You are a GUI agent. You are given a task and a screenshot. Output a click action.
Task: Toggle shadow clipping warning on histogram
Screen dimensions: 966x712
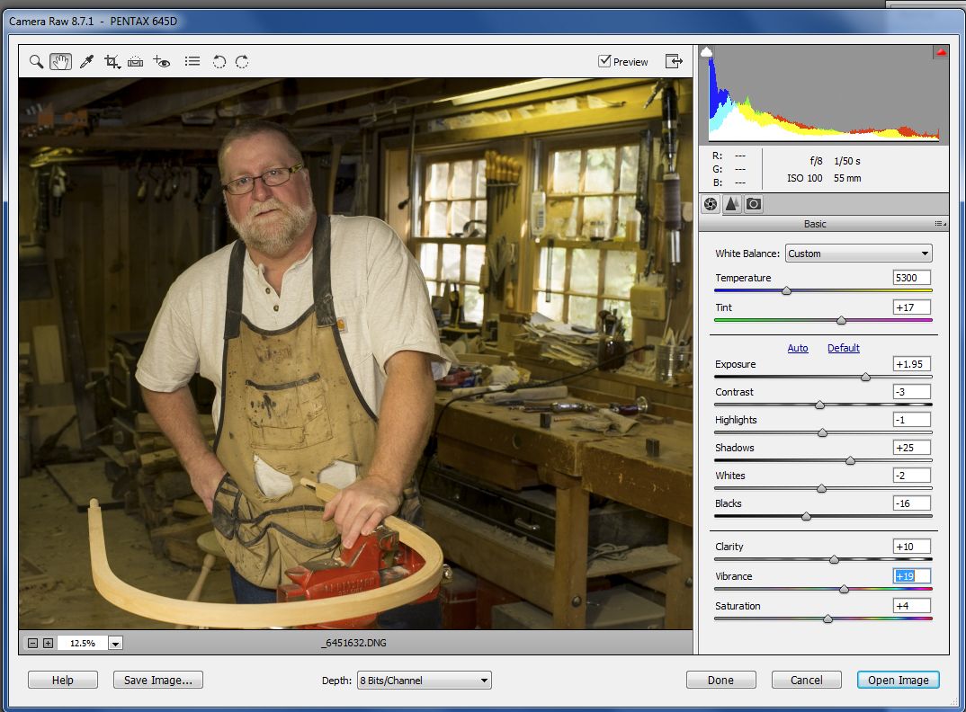[x=707, y=52]
